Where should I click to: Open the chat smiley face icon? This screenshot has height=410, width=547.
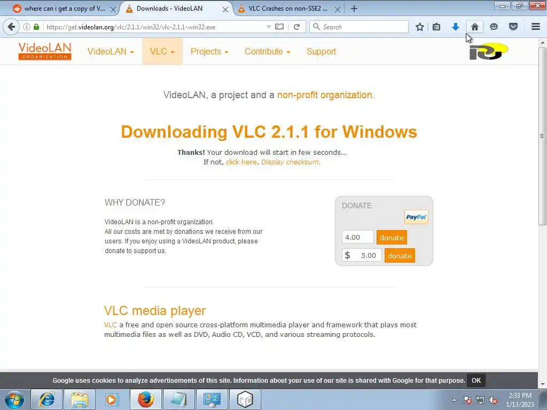click(494, 27)
